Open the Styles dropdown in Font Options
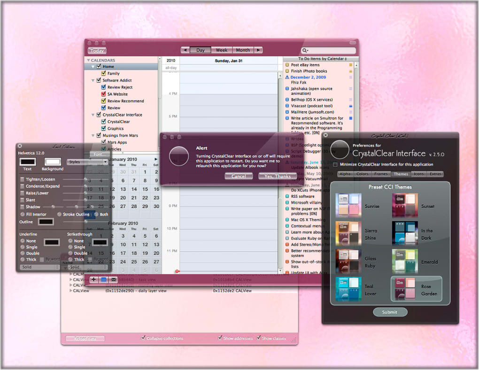 point(87,162)
